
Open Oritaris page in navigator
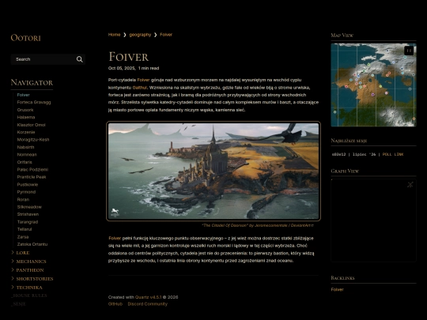coord(25,162)
